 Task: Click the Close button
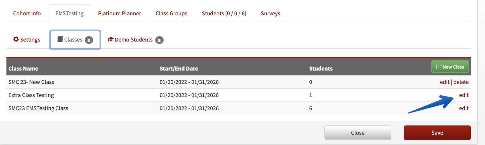coord(358,133)
